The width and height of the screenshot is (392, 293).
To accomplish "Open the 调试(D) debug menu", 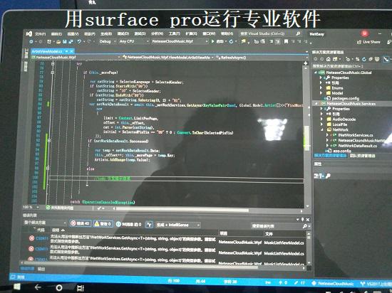I will 123,33.
